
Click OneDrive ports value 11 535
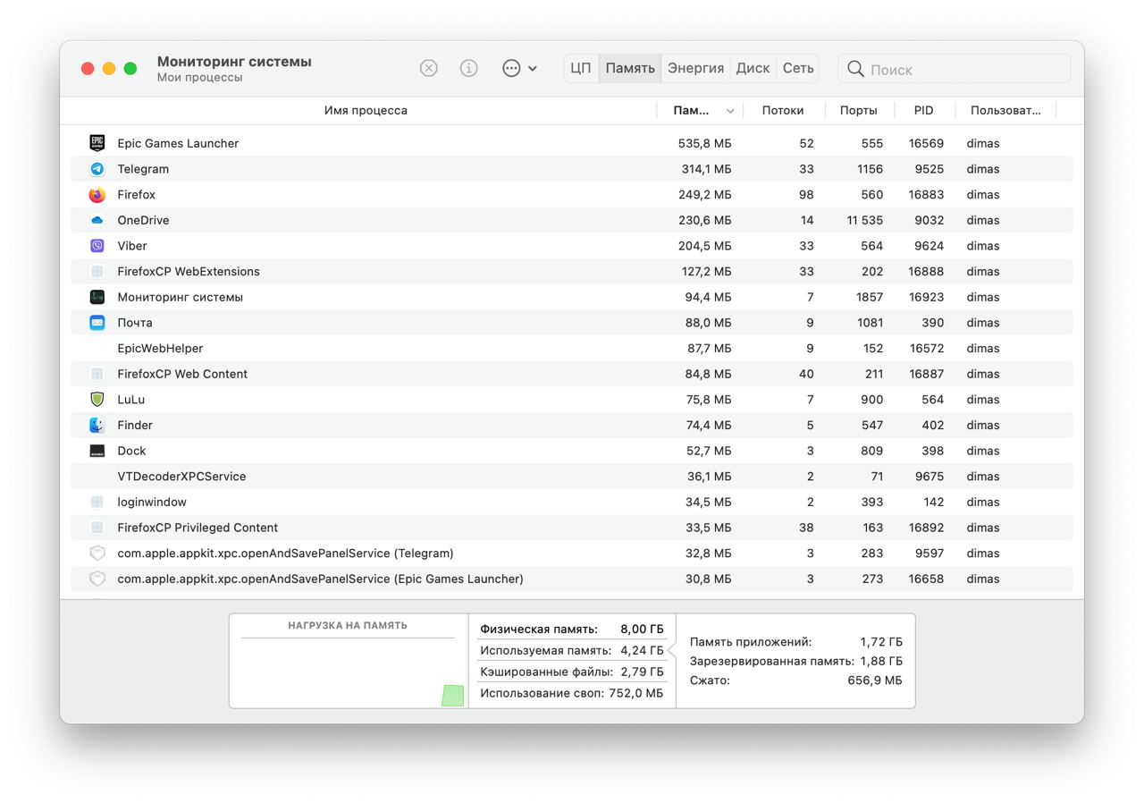pos(864,220)
